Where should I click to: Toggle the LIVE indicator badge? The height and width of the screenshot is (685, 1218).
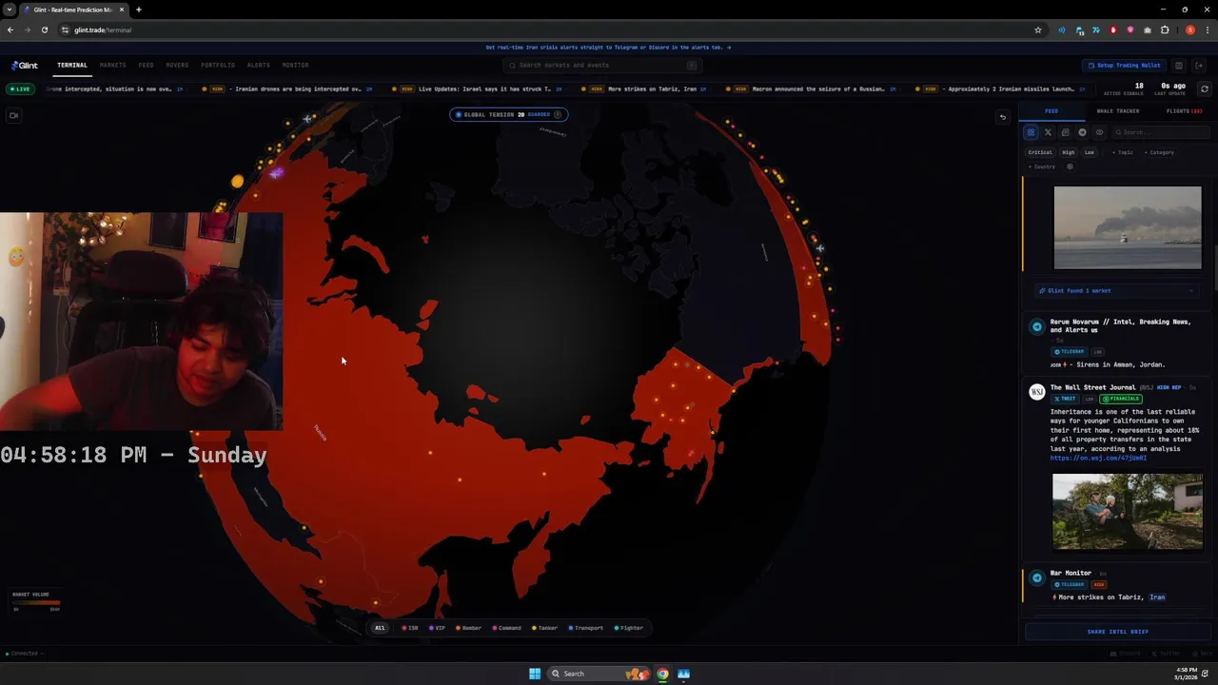tap(19, 88)
